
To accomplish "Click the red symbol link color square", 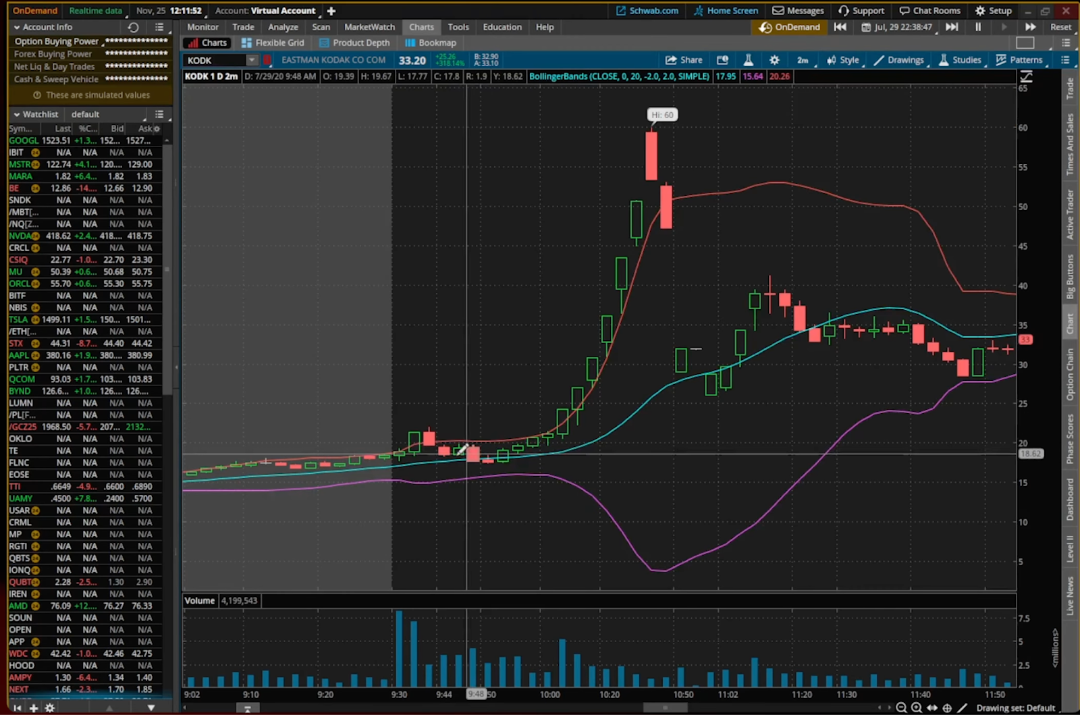I will pyautogui.click(x=267, y=60).
